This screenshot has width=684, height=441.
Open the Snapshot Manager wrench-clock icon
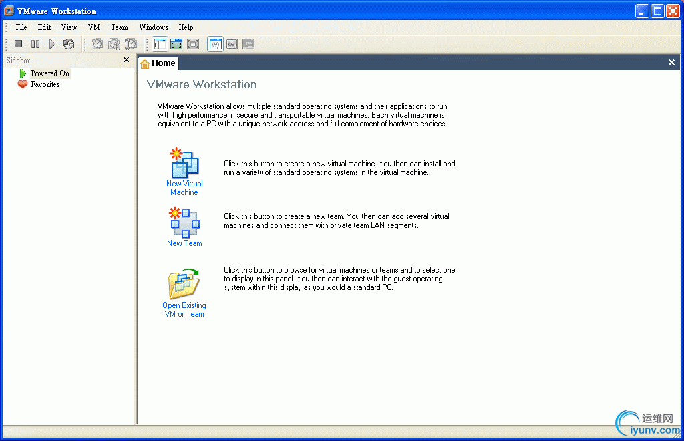pos(130,44)
